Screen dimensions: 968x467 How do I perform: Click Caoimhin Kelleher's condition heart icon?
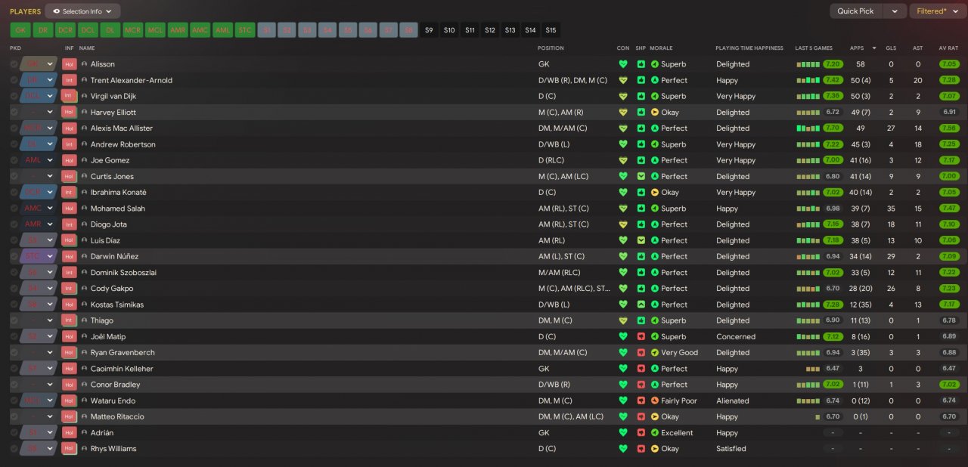[623, 369]
